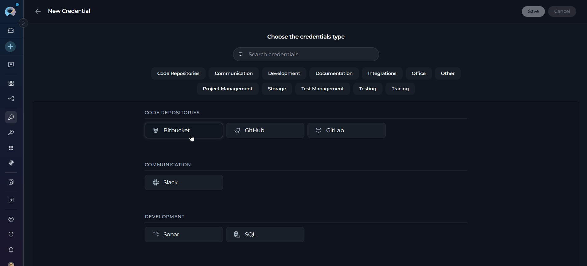This screenshot has width=587, height=266.
Task: Click the COMMUNICATION section heading
Action: click(x=168, y=165)
